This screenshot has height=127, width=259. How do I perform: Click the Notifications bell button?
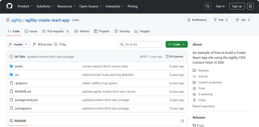197,20
